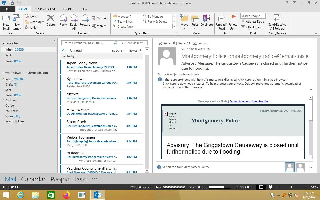The width and height of the screenshot is (320, 200).
Task: Open the Junk mail menu
Action: [x=31, y=28]
